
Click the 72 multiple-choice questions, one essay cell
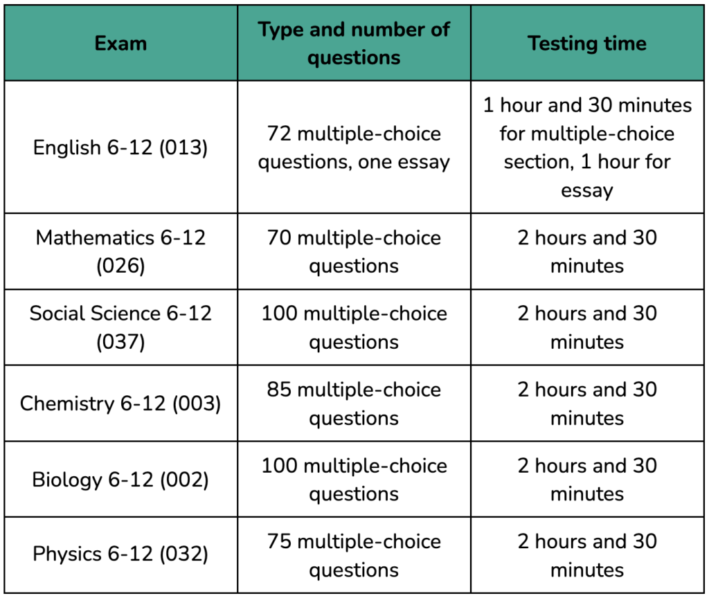pyautogui.click(x=354, y=147)
